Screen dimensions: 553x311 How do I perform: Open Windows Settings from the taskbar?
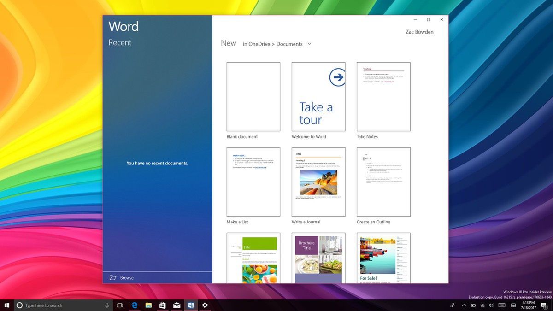pos(205,305)
